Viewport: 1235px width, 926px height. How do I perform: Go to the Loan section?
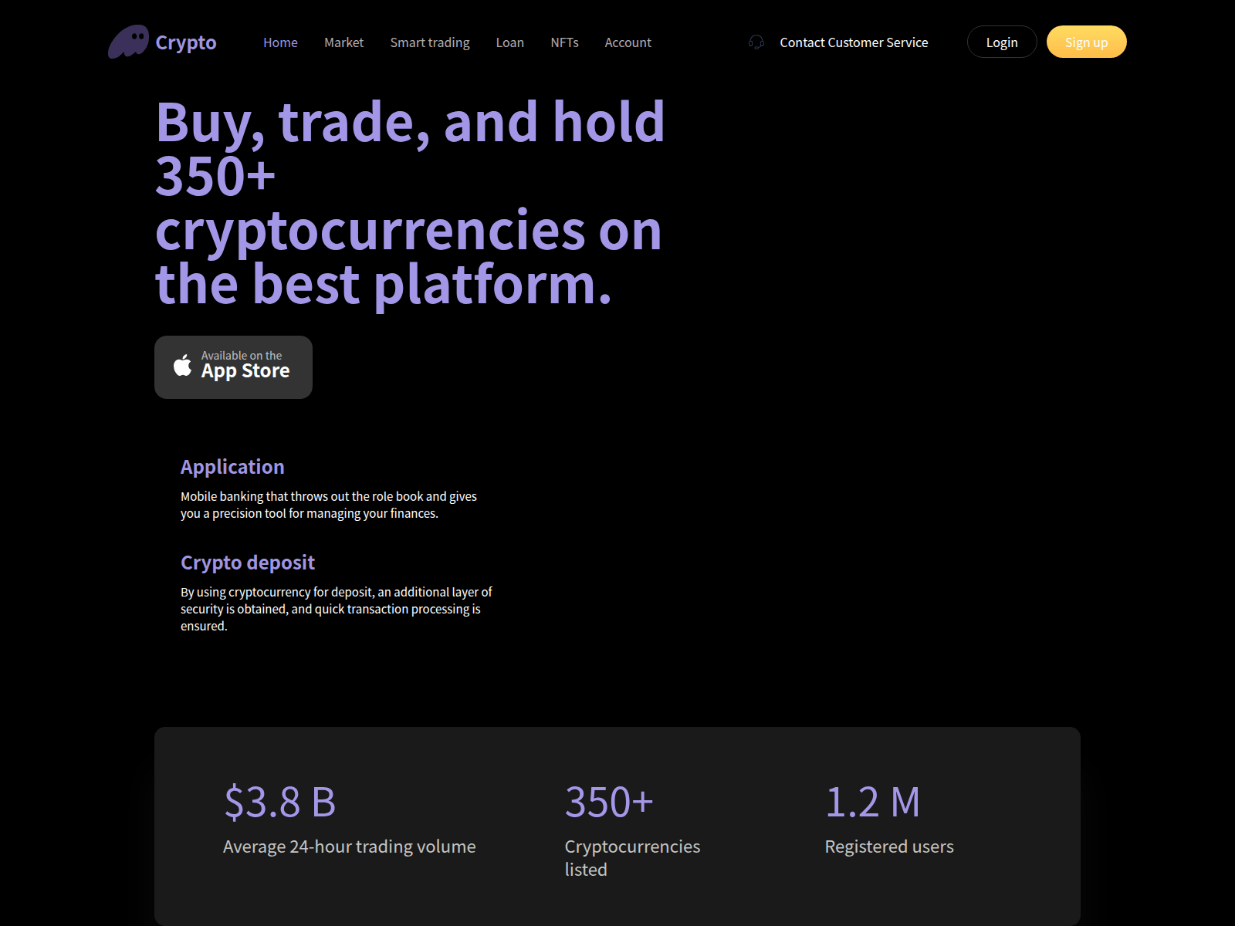[509, 42]
